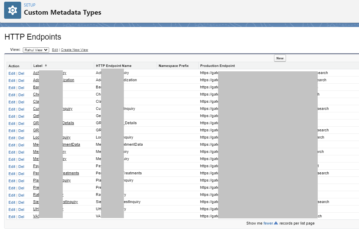
Task: Sort by Production Endpoint column header
Action: tap(217, 66)
